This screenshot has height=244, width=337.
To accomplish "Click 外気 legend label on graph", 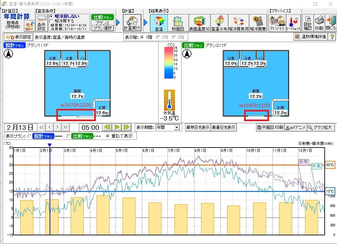I will 317,166.
